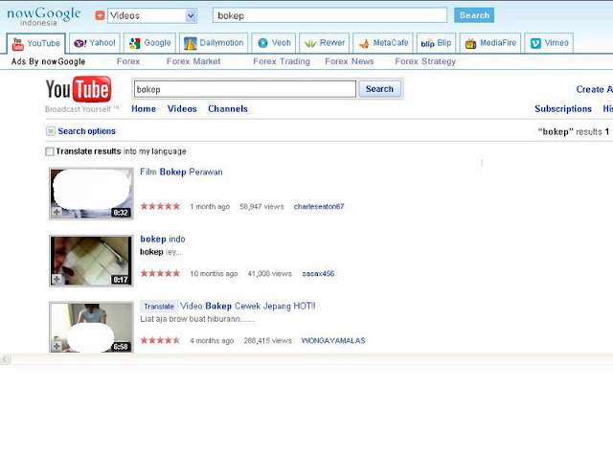Switch to the MediaFire tab

[x=490, y=43]
